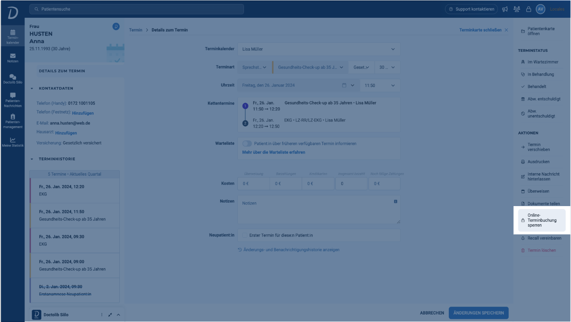
Task: Open Patienten-Nachrichten in the sidebar
Action: pos(13,100)
